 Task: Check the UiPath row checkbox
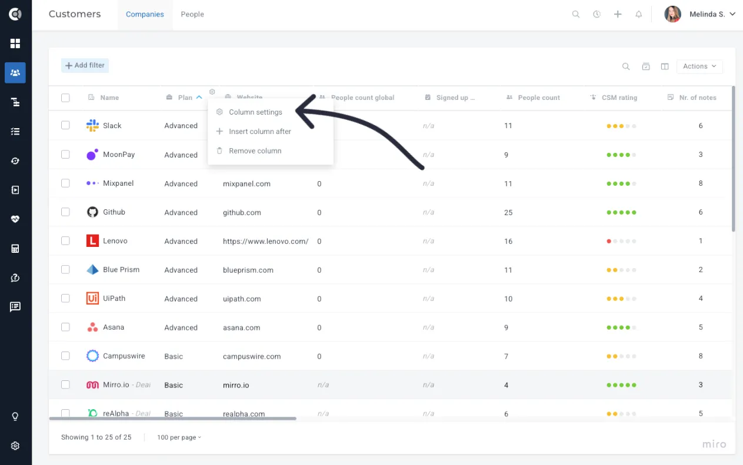[x=65, y=298]
